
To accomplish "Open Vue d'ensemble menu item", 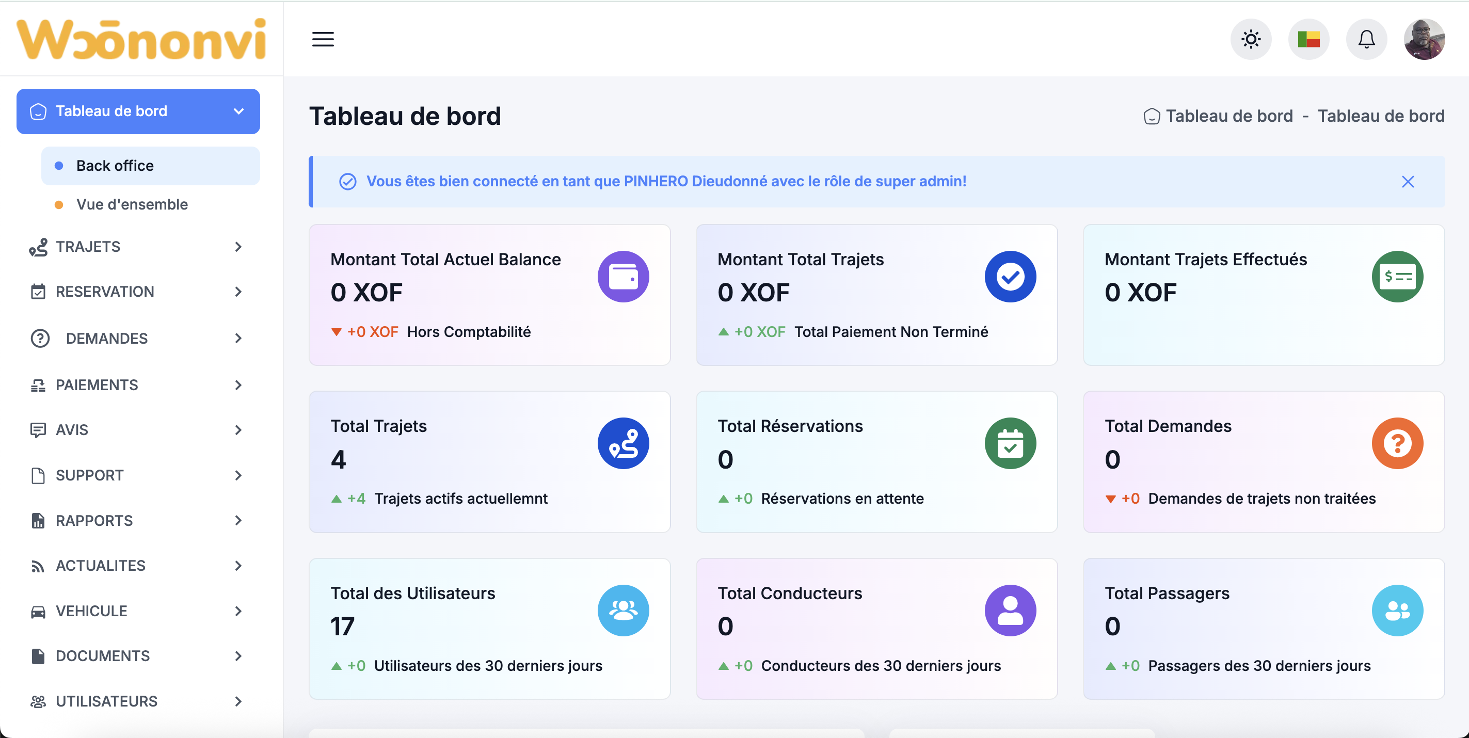I will [132, 204].
